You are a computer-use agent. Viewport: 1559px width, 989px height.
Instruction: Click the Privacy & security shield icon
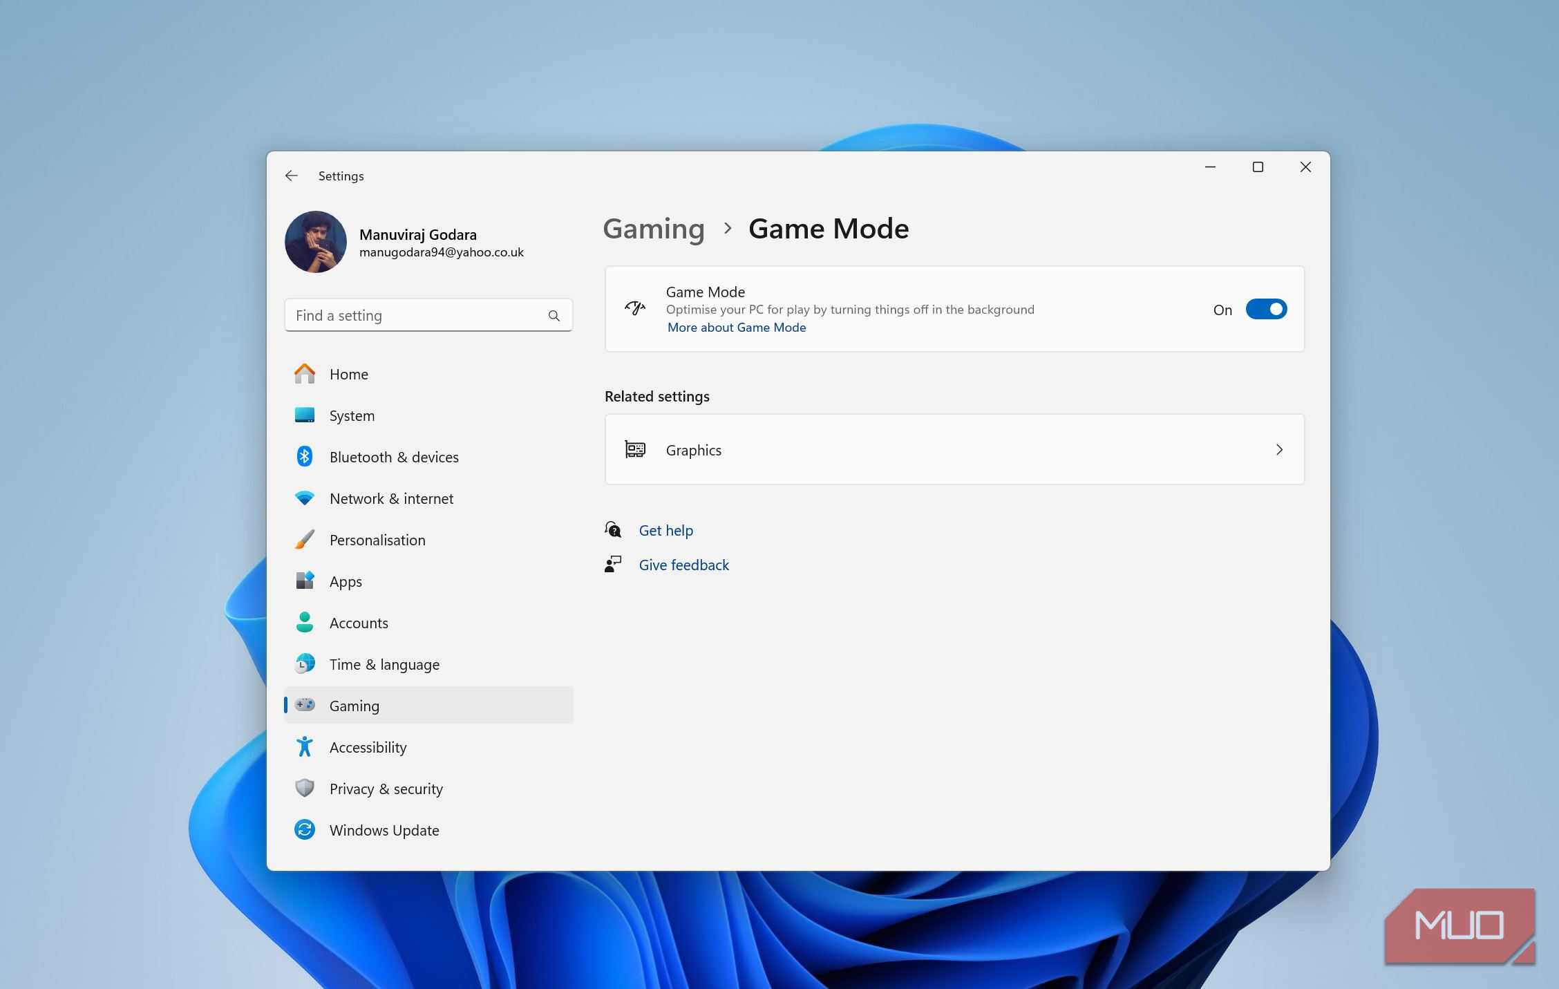(x=304, y=789)
